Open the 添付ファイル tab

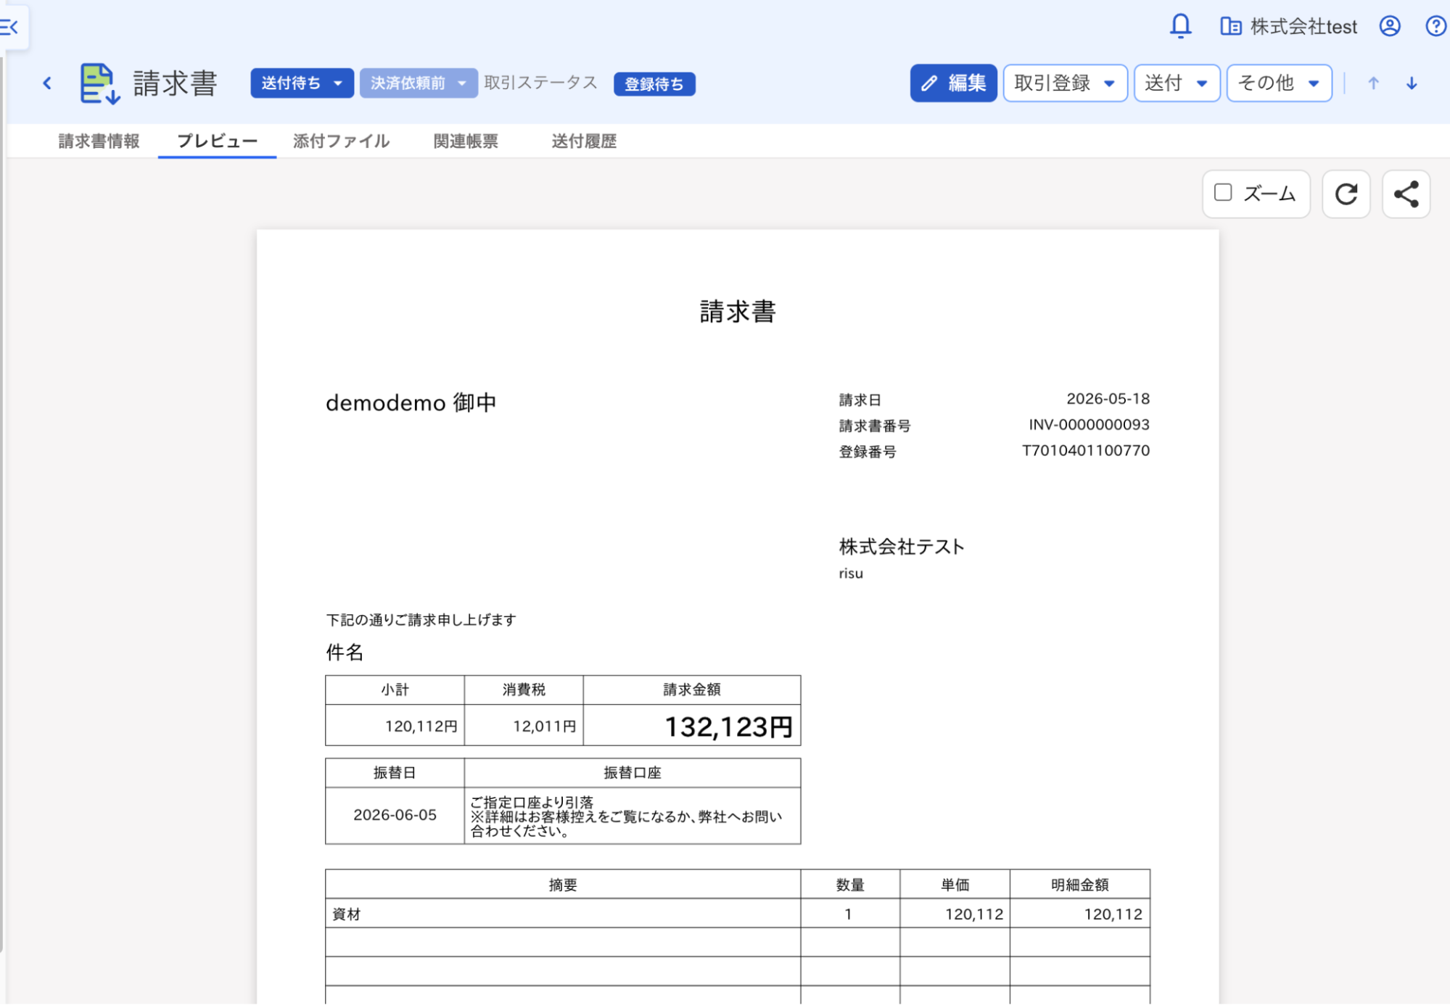click(x=341, y=141)
